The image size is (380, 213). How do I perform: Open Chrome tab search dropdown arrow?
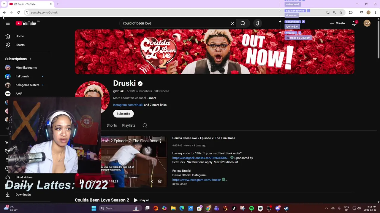(x=4, y=4)
